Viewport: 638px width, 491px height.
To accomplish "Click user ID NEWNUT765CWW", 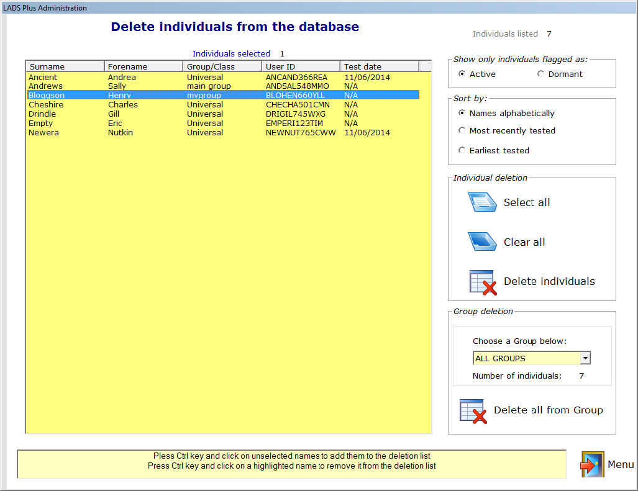I will tap(301, 132).
